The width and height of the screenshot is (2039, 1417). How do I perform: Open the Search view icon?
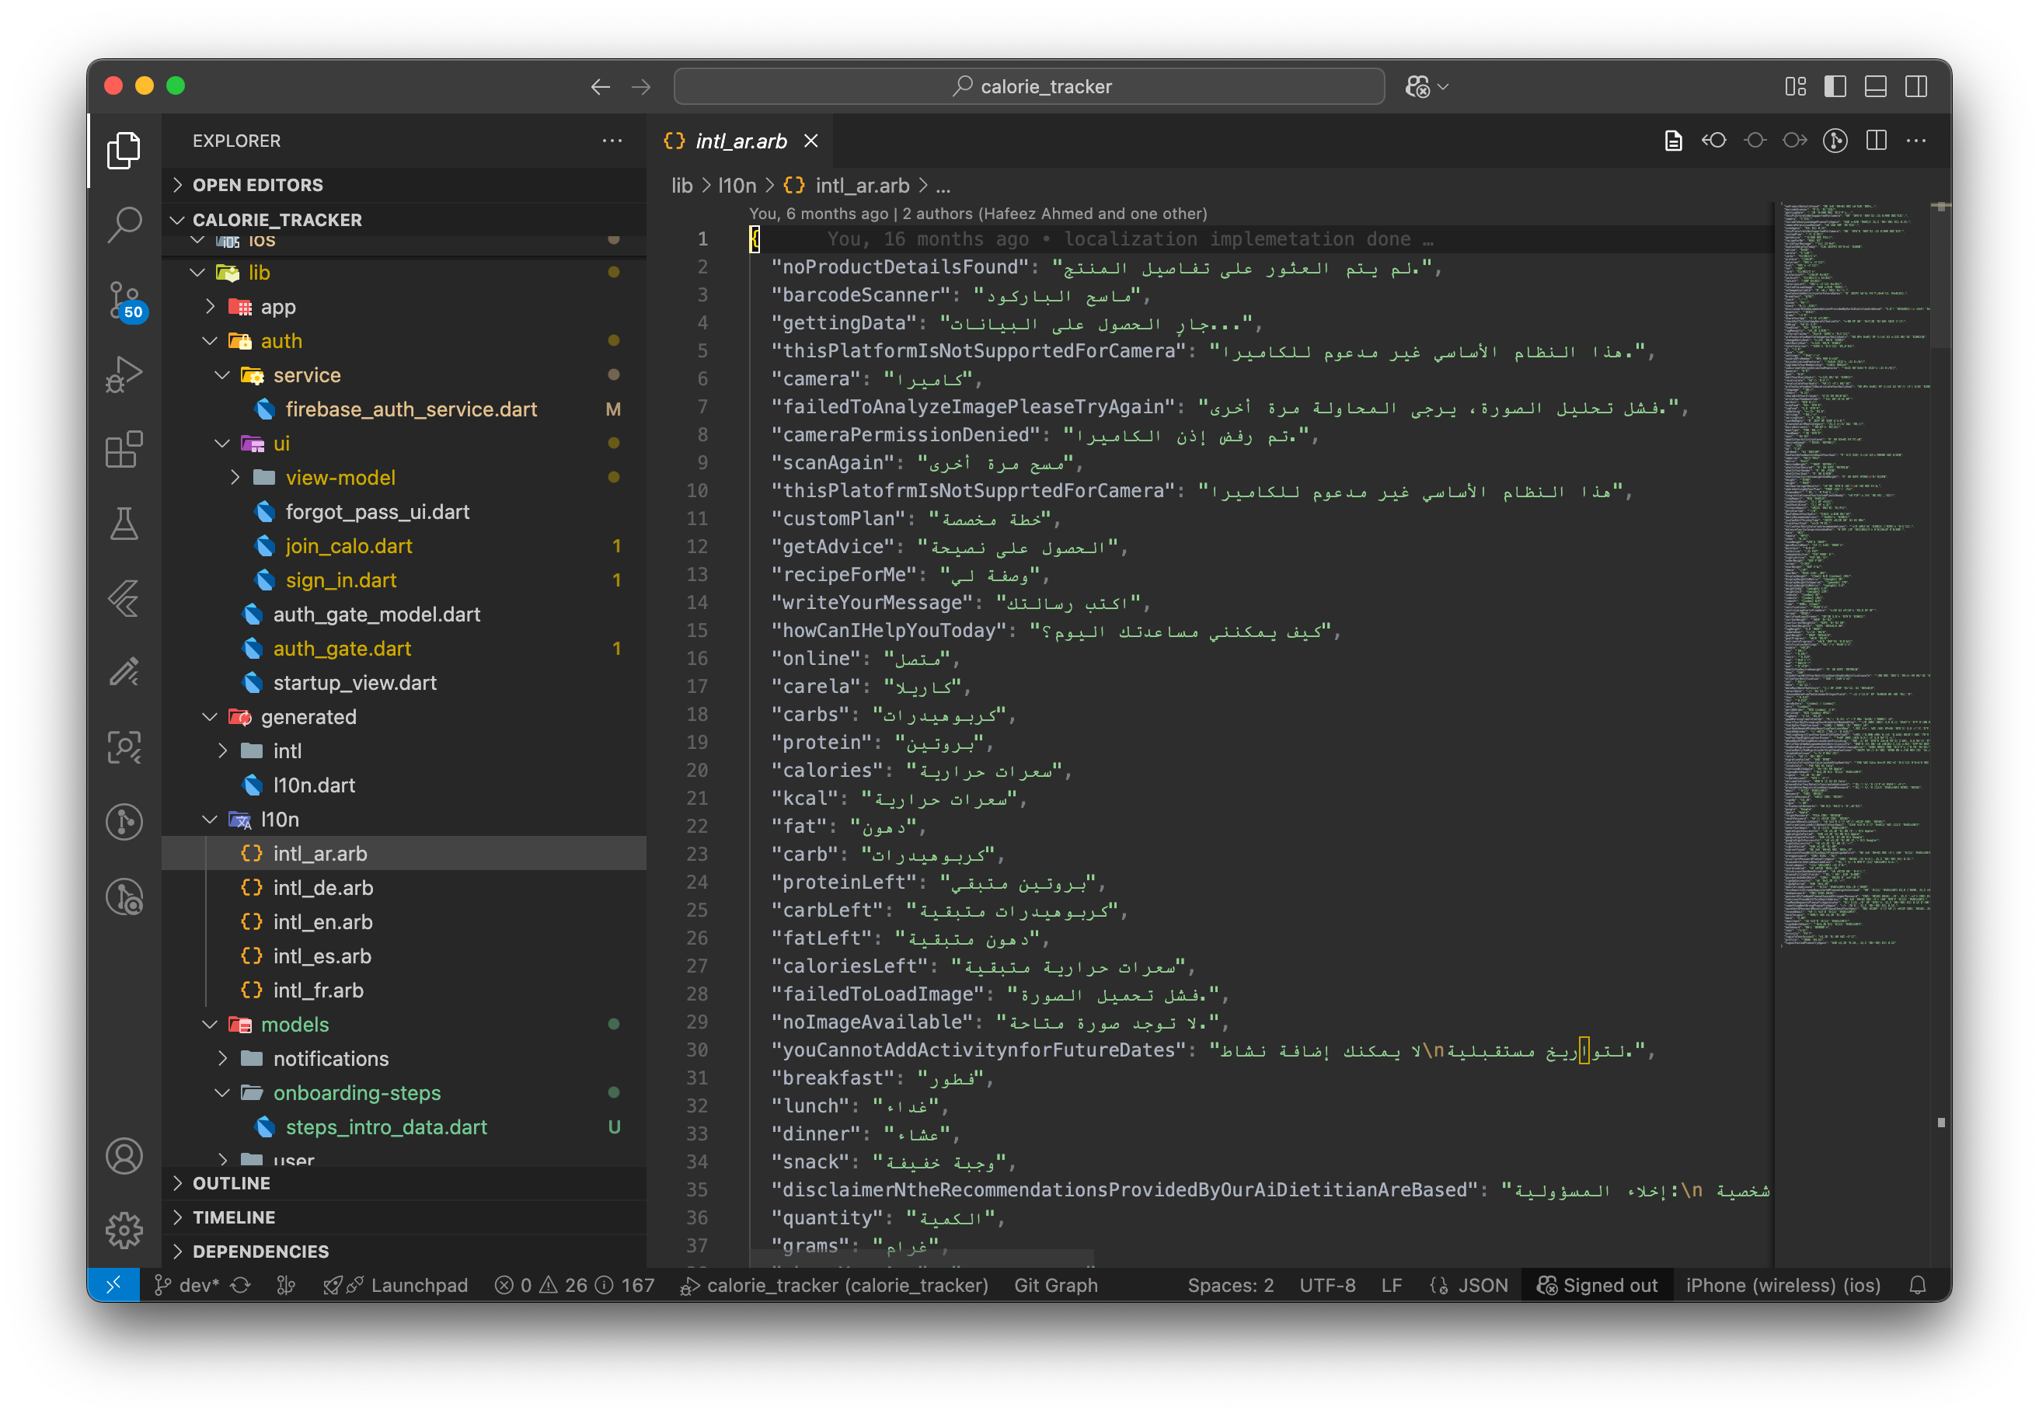click(x=124, y=225)
